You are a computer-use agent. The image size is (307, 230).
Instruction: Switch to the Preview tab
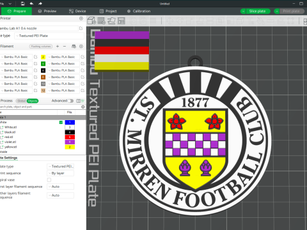click(x=47, y=11)
